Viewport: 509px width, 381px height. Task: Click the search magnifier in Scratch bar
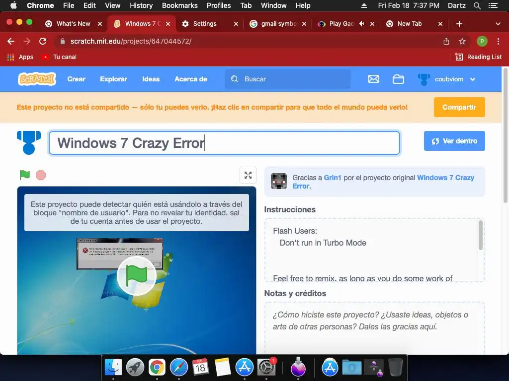(235, 79)
